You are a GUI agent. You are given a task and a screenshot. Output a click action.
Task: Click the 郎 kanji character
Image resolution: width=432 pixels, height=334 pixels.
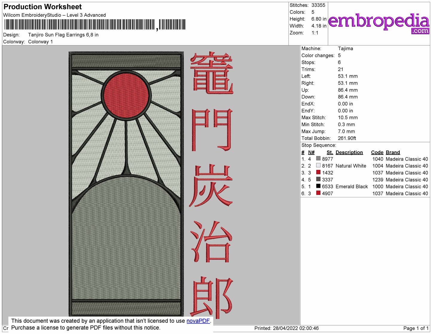point(212,298)
